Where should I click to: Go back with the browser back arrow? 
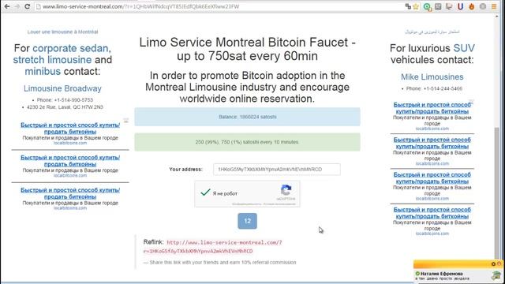(x=7, y=6)
